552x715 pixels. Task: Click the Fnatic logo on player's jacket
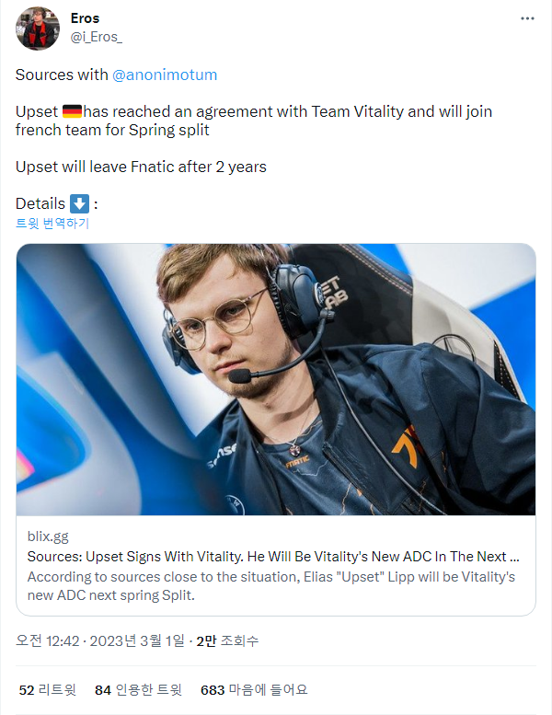[x=406, y=444]
